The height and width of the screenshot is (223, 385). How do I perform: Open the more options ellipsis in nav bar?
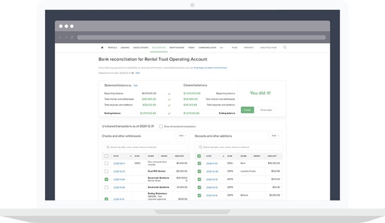coord(221,48)
